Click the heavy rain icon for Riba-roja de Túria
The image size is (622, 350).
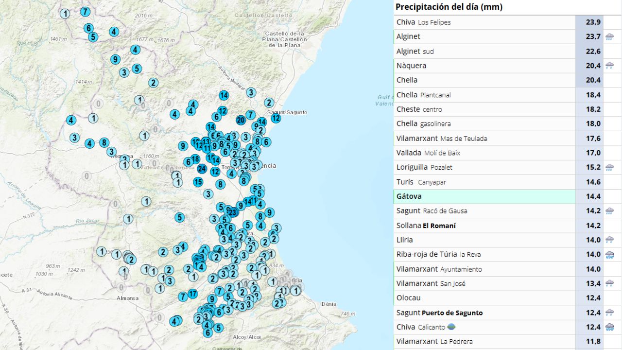coord(609,254)
